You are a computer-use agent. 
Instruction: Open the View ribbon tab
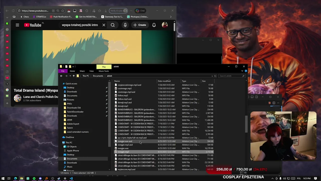pyautogui.click(x=92, y=71)
